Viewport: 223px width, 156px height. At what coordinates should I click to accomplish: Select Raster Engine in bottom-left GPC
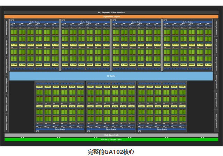[x=60, y=129]
